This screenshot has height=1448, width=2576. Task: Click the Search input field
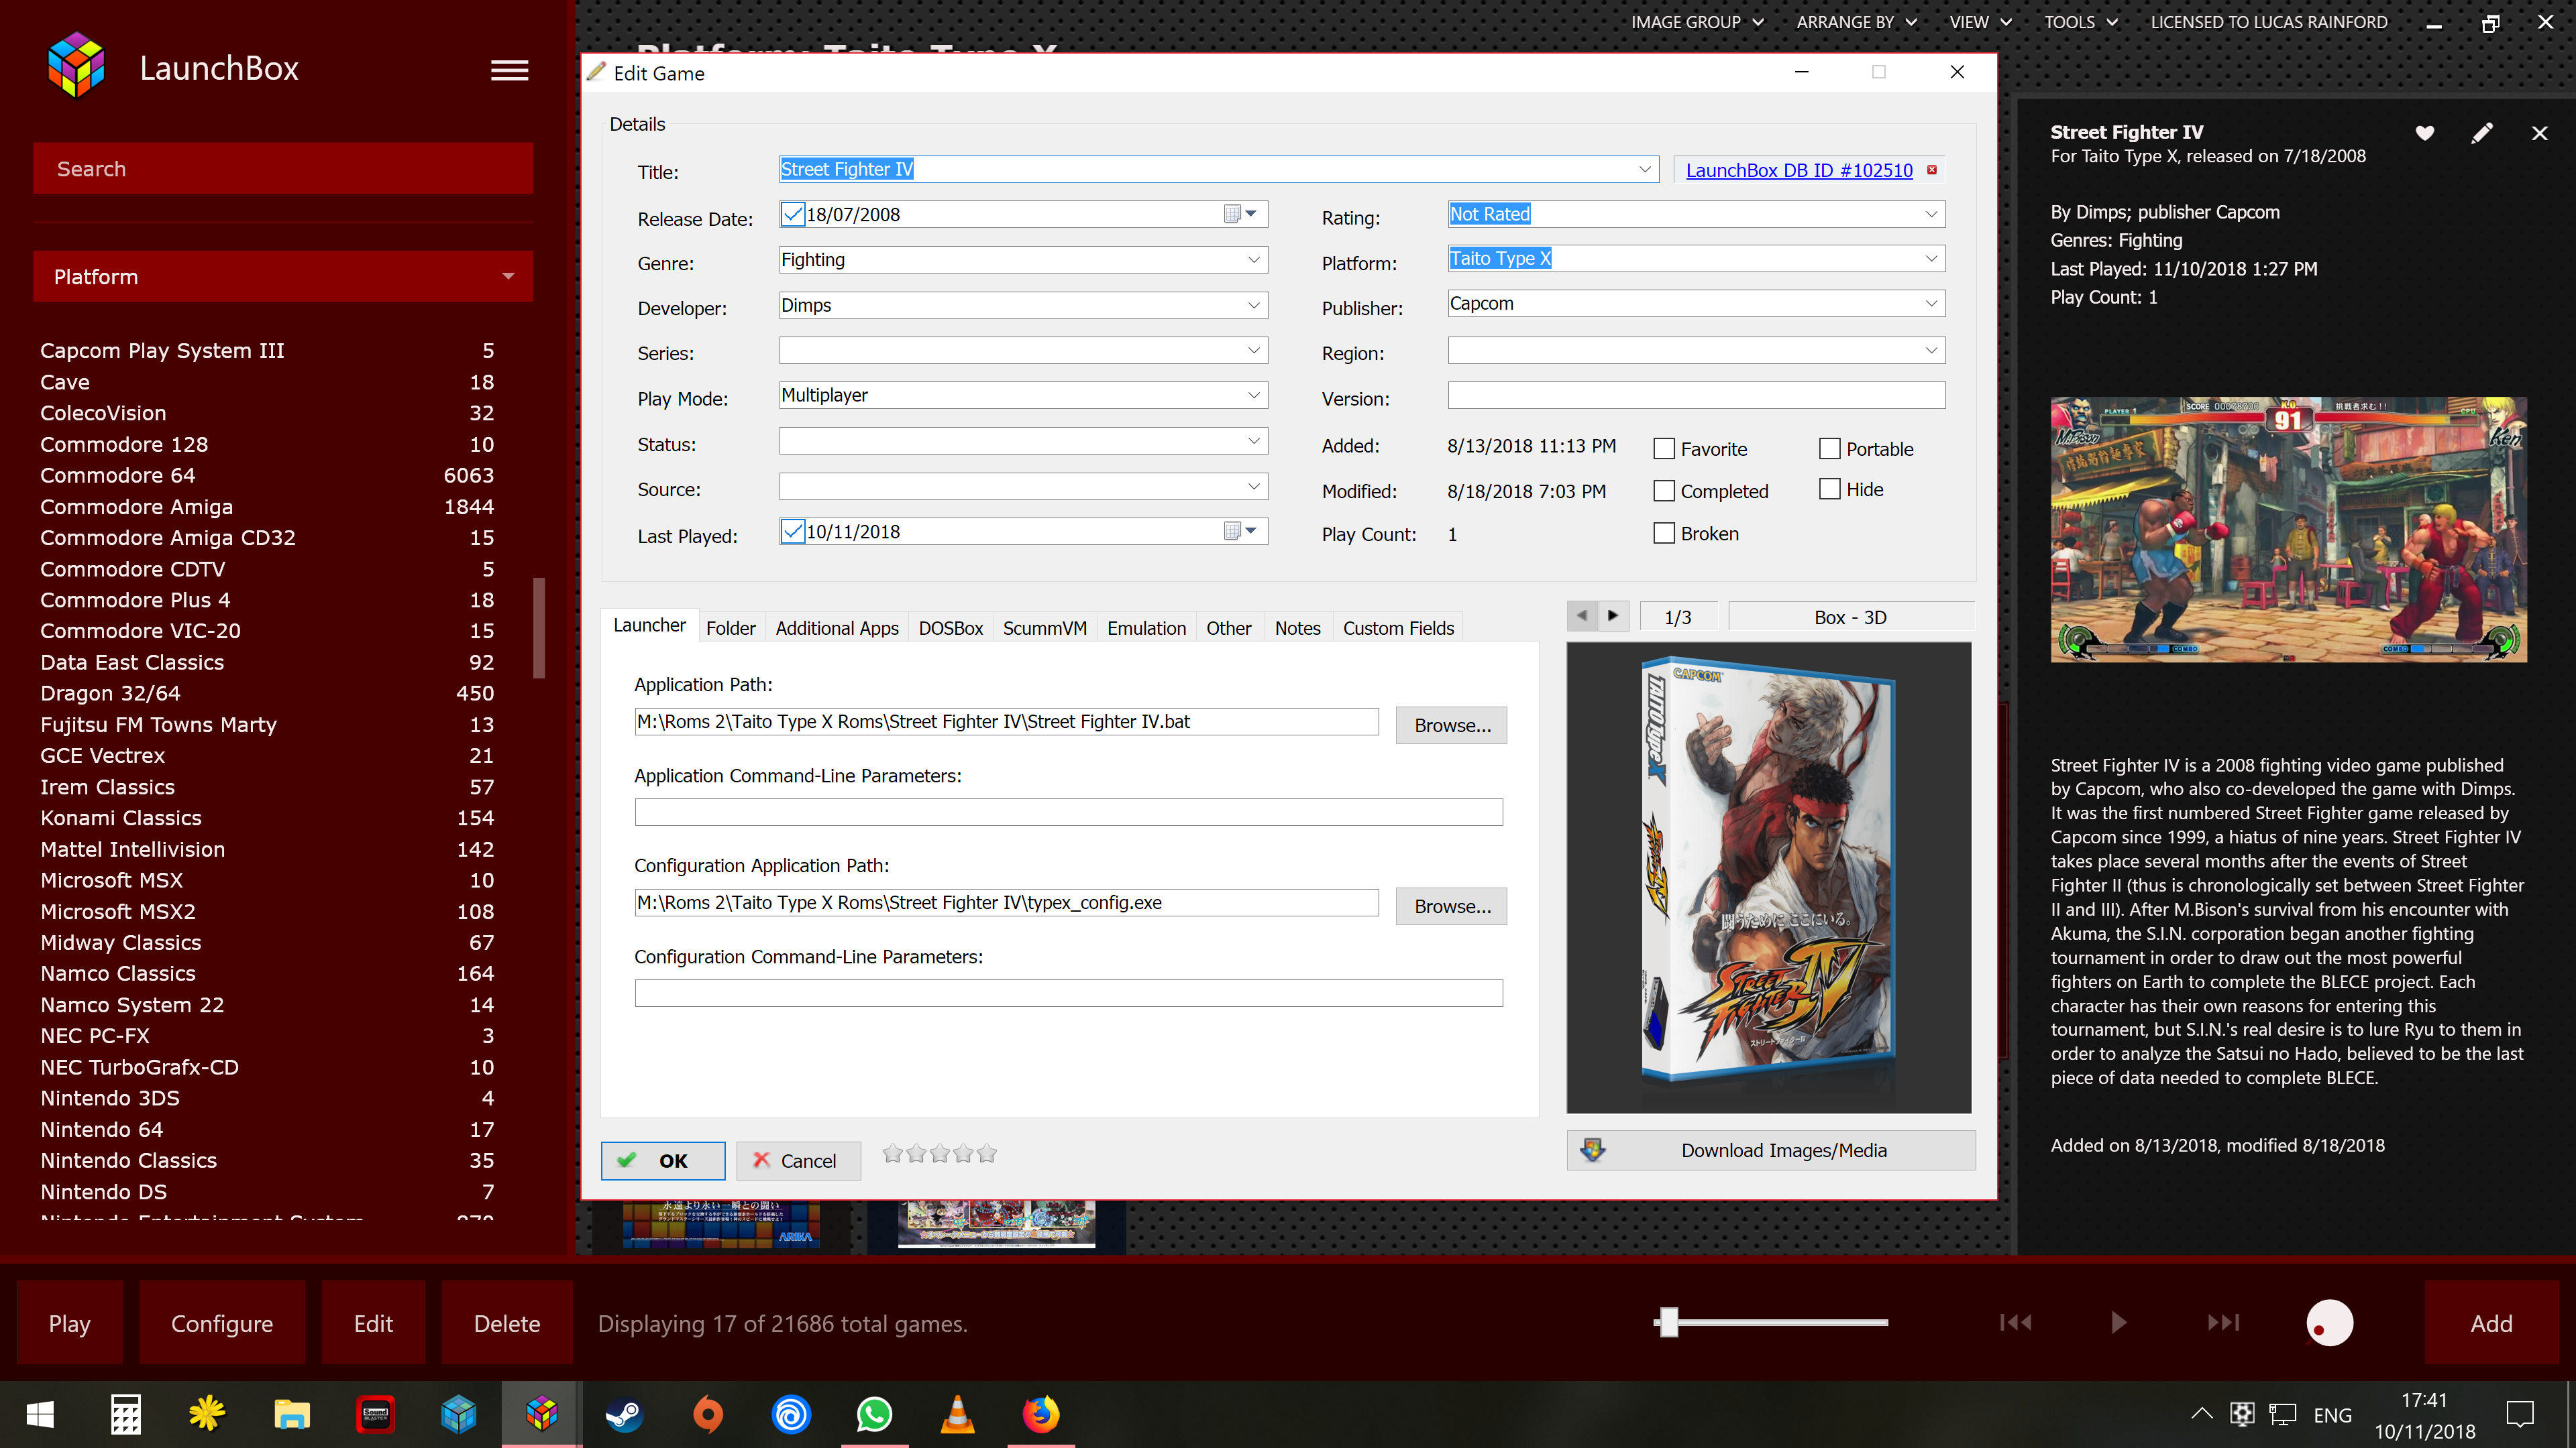click(x=283, y=168)
